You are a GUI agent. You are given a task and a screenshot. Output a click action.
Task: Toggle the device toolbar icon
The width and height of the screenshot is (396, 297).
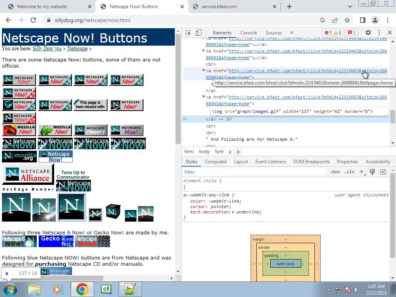198,33
